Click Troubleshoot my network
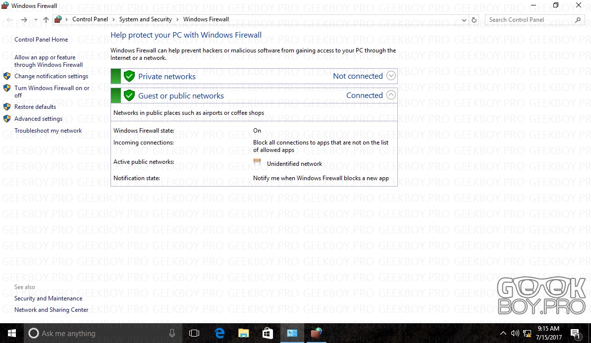 pyautogui.click(x=48, y=131)
